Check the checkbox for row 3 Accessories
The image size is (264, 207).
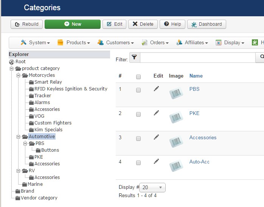click(138, 139)
